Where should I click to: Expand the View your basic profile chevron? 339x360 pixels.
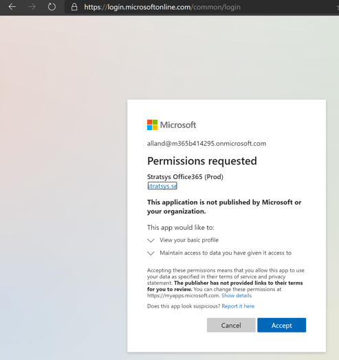151,240
